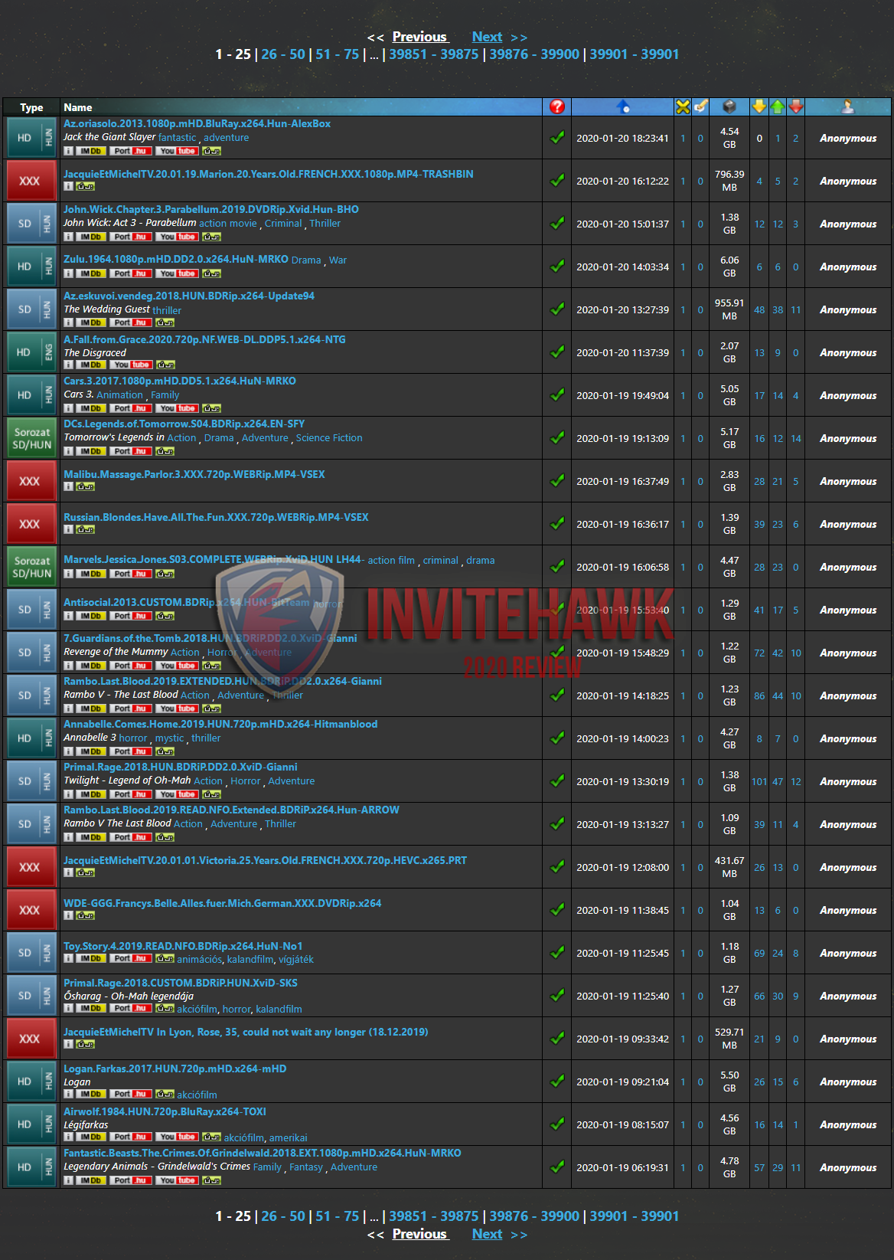Click the 6.06 GB size value
This screenshot has width=894, height=1260.
729,267
